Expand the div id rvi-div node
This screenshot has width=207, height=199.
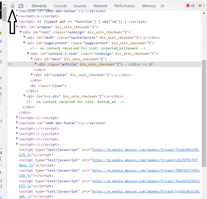[25, 96]
